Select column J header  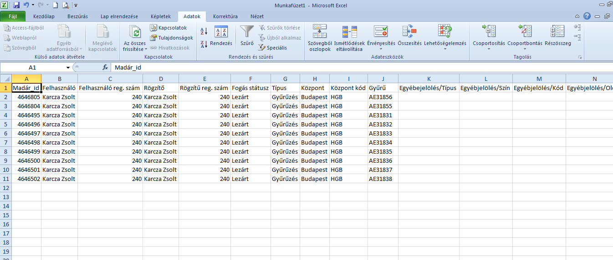click(383, 79)
